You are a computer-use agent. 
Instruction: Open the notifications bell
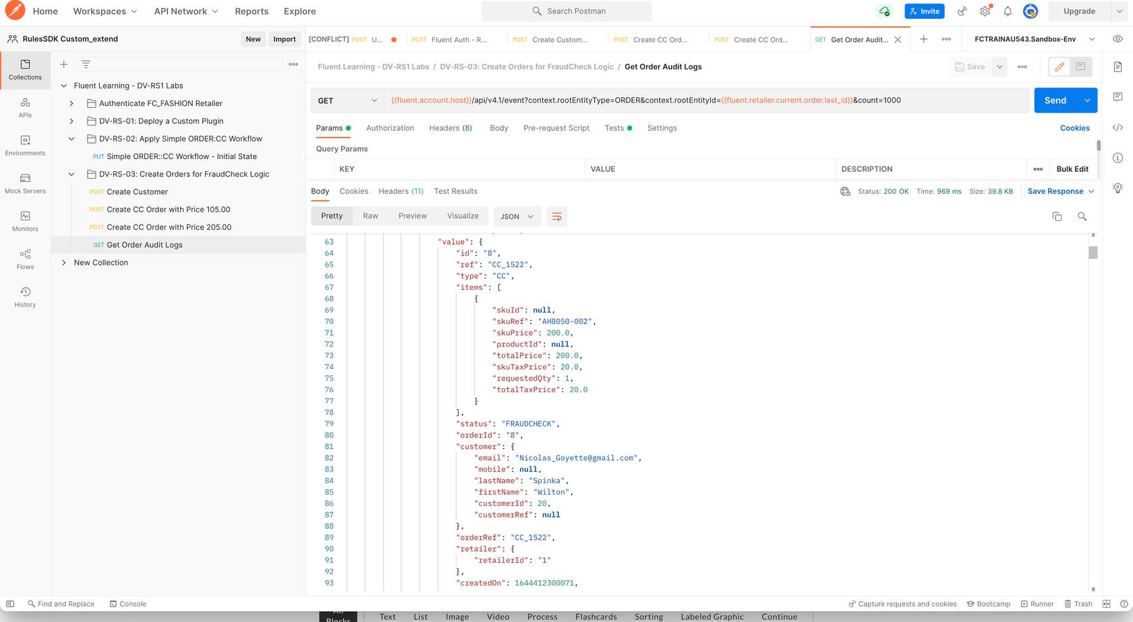coord(1008,11)
